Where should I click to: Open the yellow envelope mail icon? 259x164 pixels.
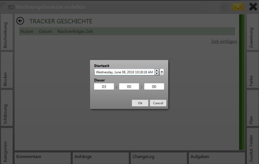(238, 7)
